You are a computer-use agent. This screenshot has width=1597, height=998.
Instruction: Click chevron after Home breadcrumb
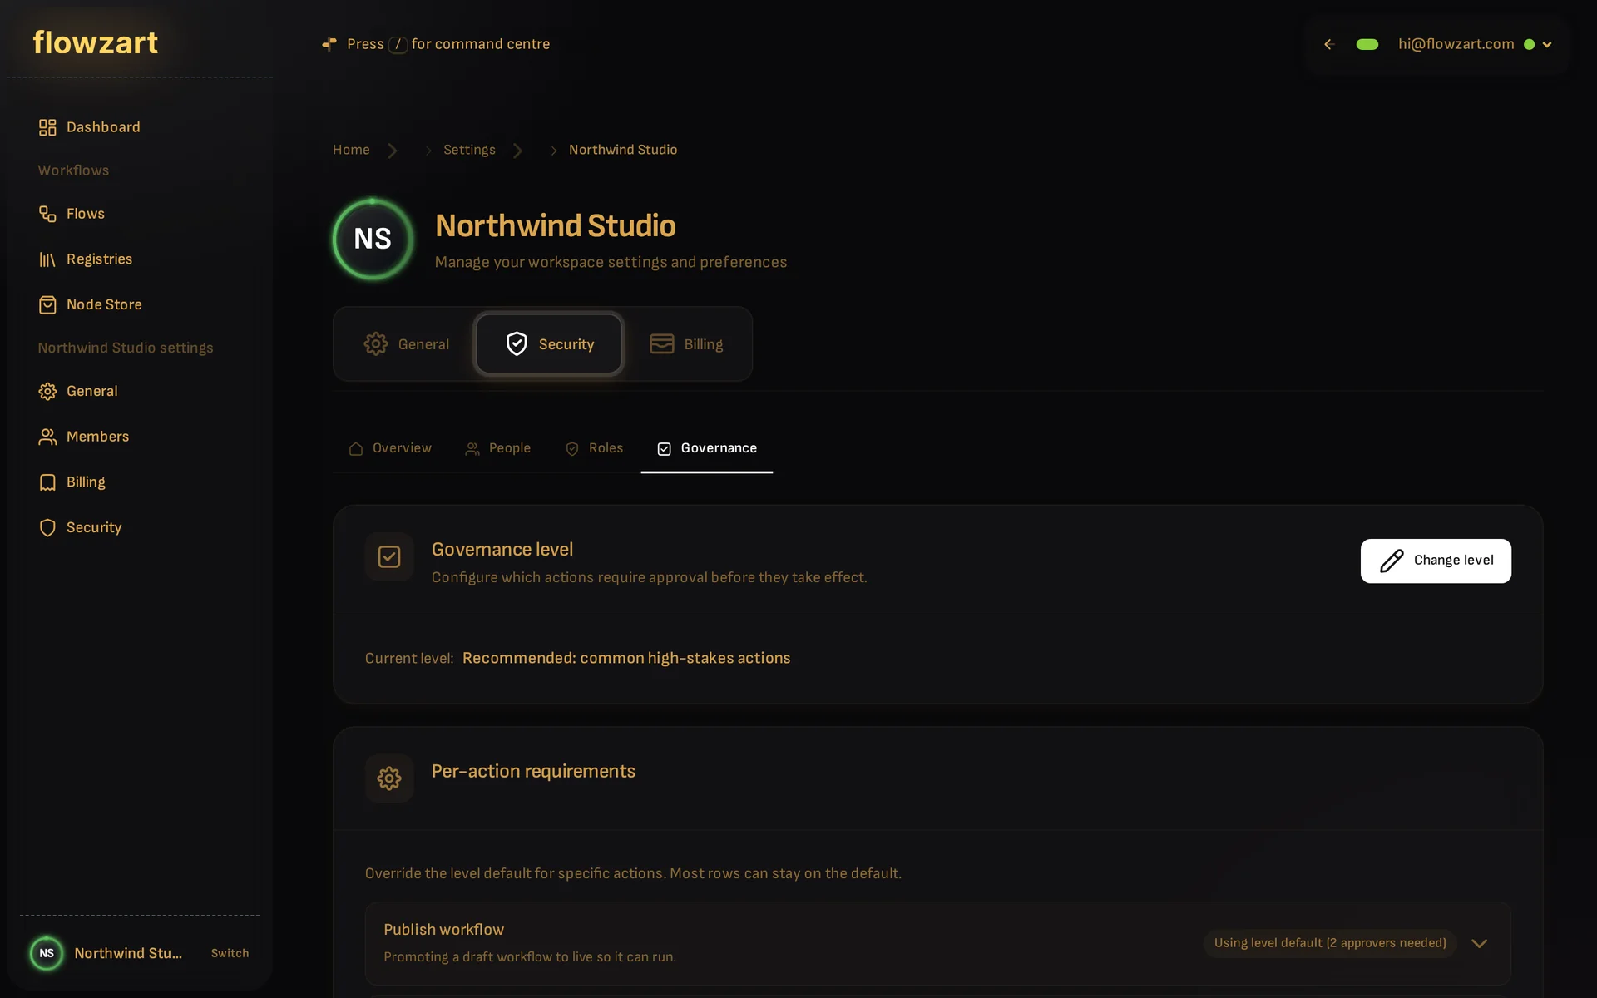(x=393, y=151)
